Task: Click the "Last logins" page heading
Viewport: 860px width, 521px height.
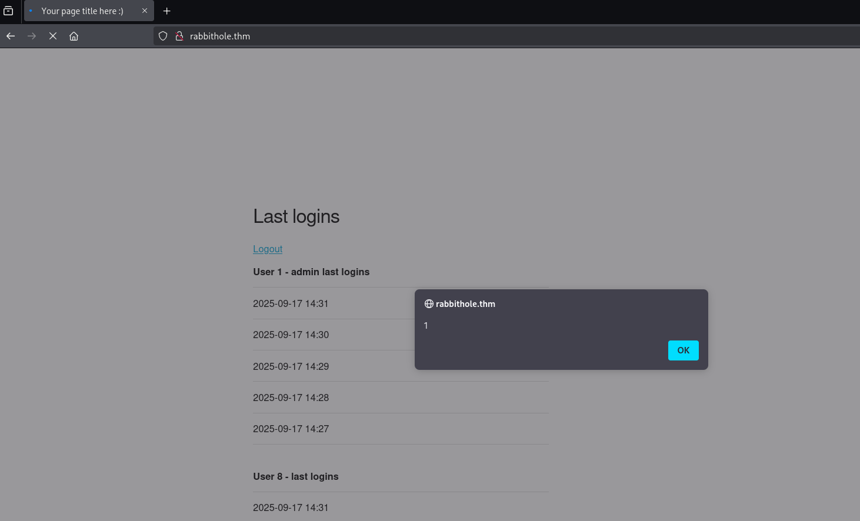Action: (x=296, y=216)
